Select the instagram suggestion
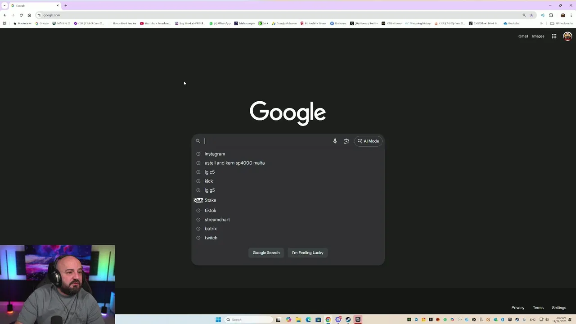 (288, 154)
